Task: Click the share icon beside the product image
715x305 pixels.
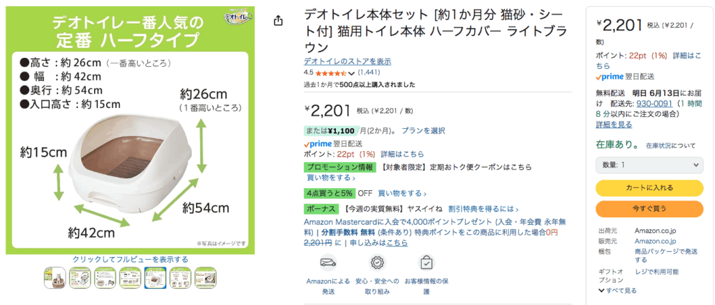Action: click(x=279, y=21)
